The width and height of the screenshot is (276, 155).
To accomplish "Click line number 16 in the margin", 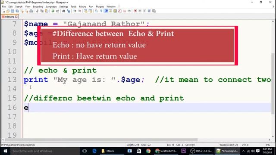I will (x=12, y=107).
